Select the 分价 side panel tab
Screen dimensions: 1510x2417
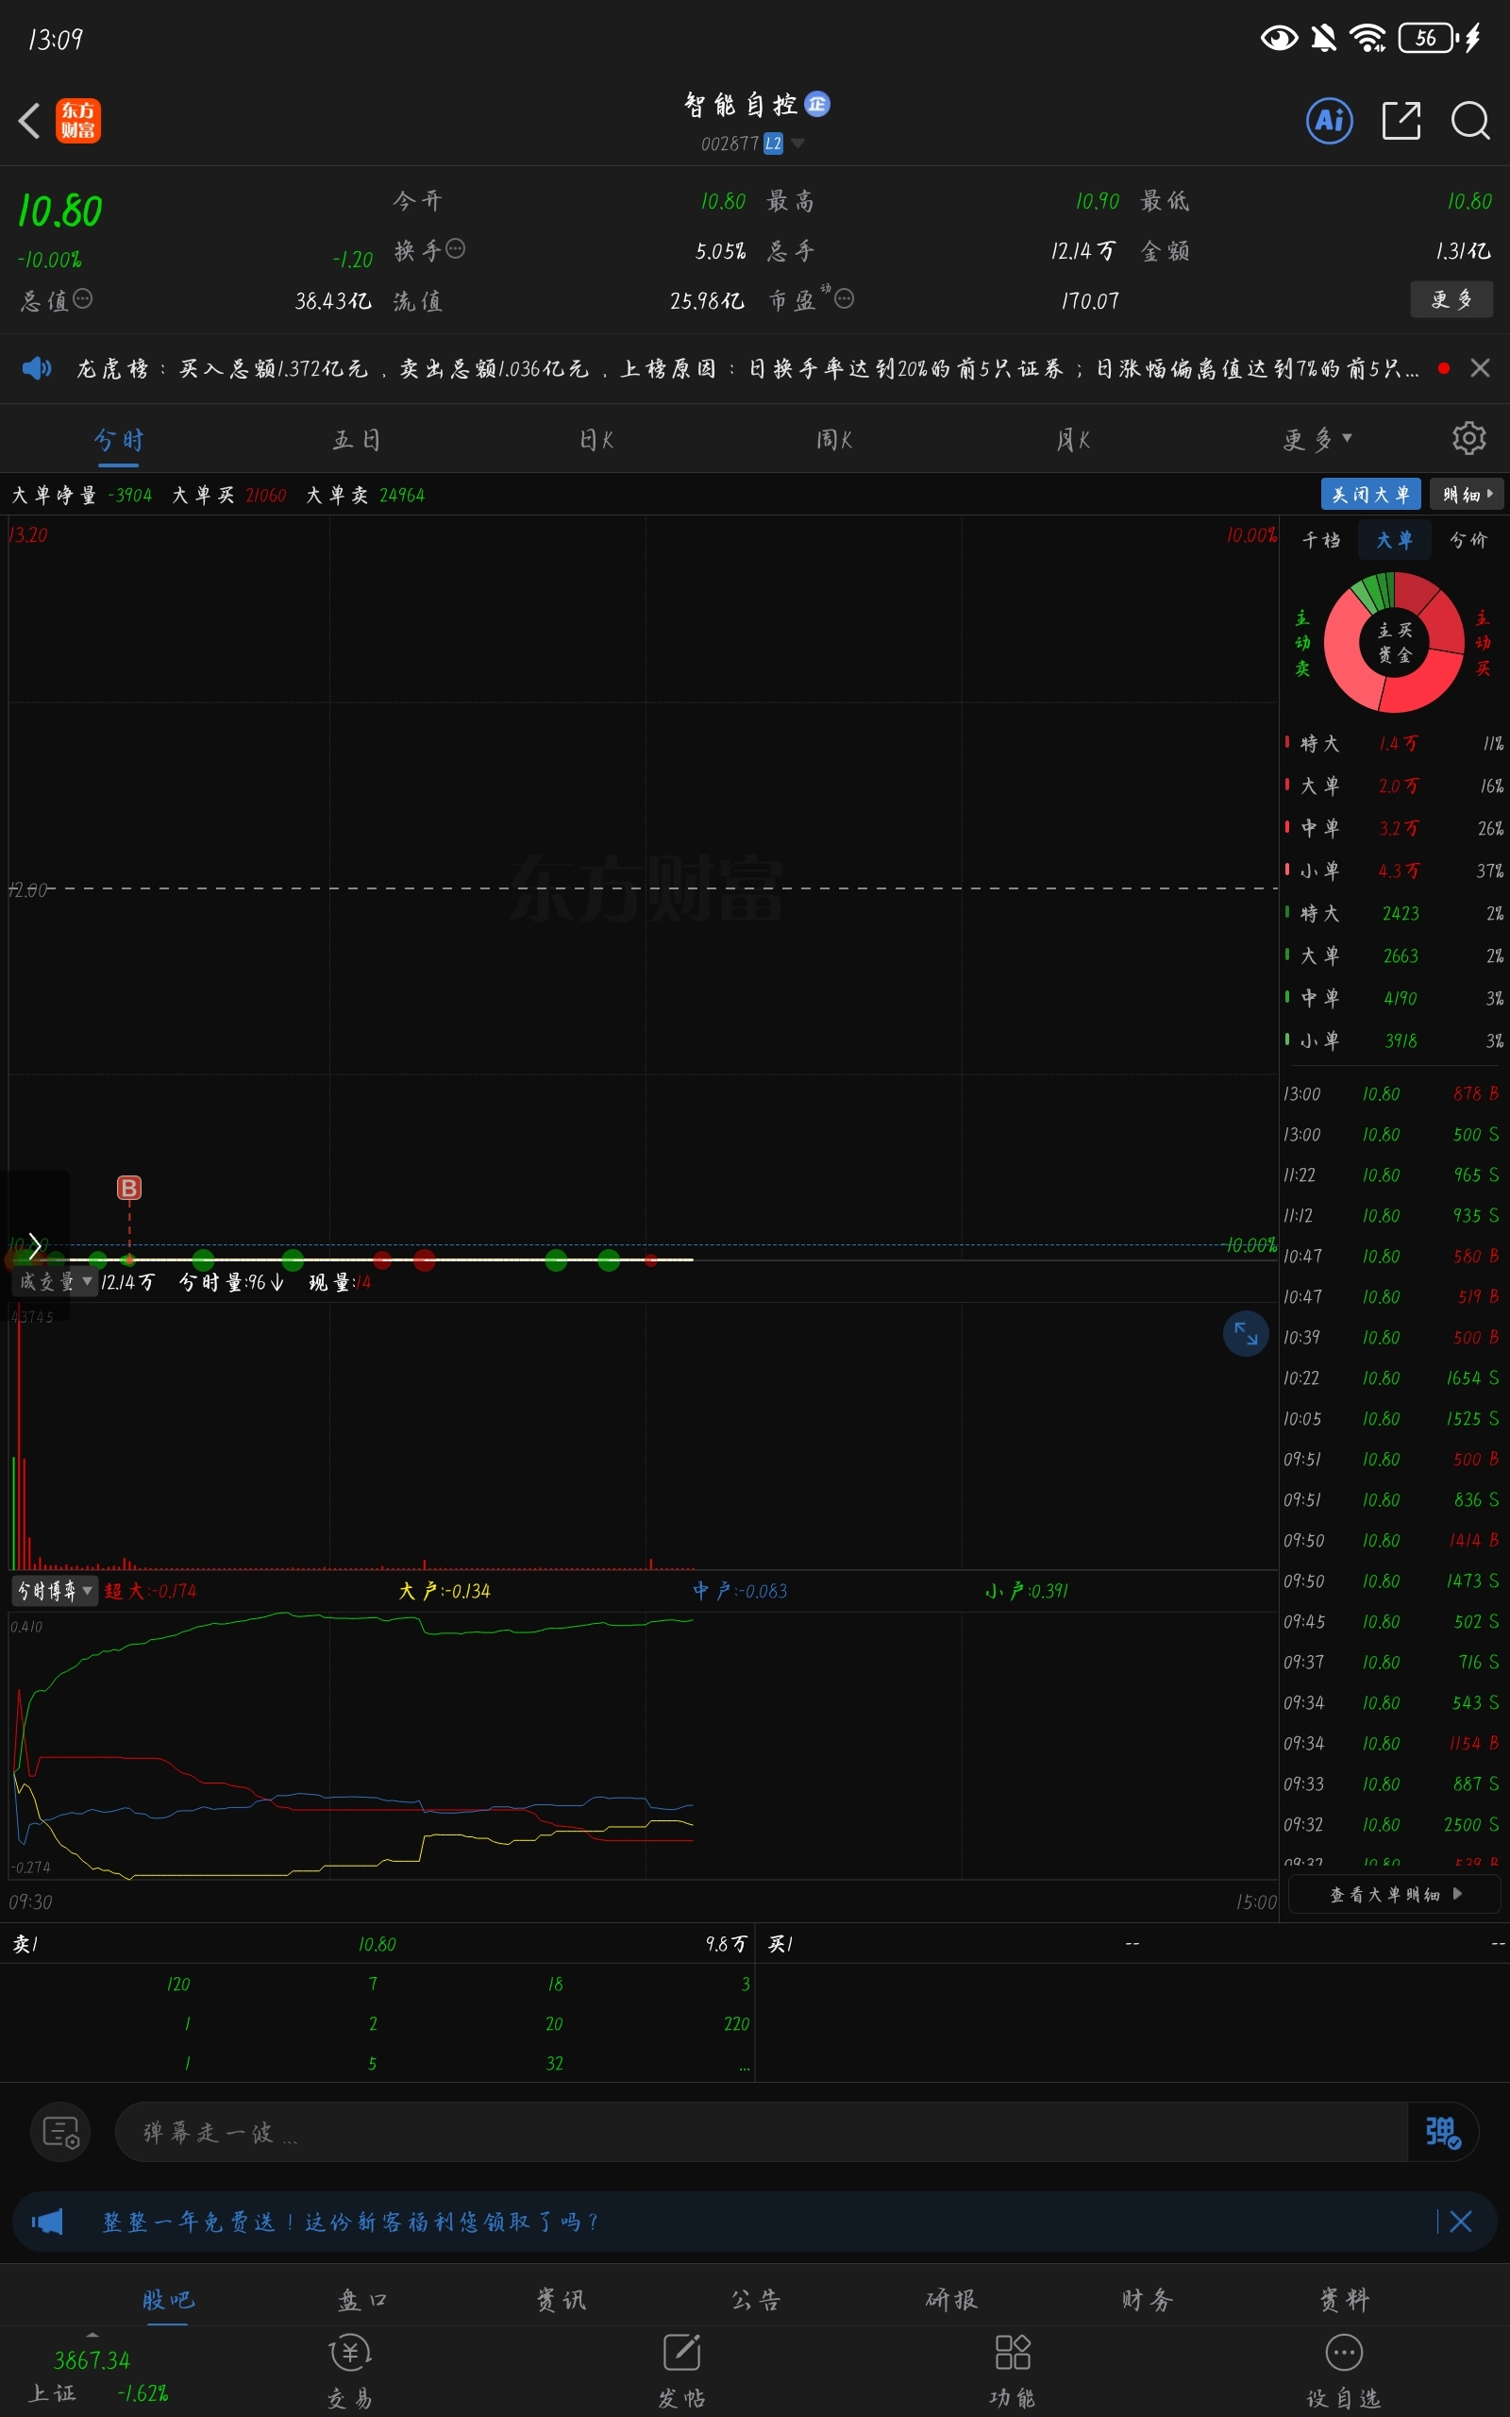(1468, 540)
